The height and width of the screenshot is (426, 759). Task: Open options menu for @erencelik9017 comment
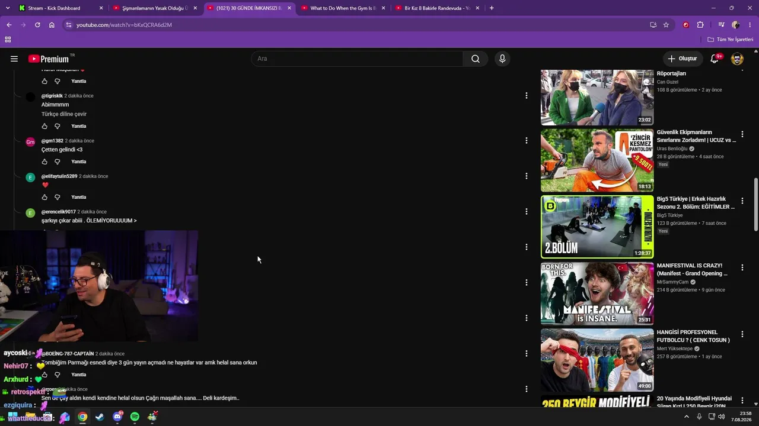click(526, 211)
